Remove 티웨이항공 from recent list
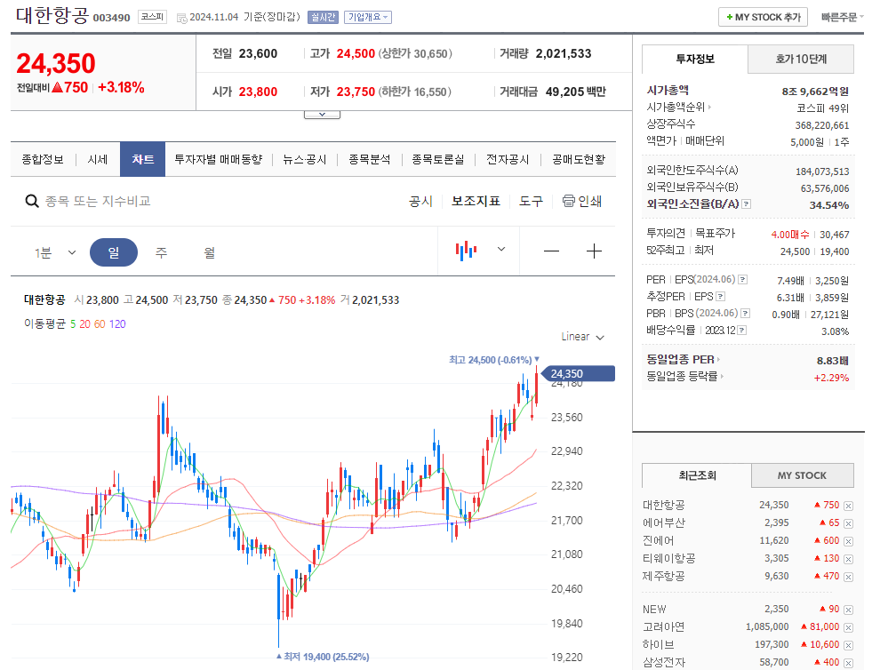Image resolution: width=888 pixels, height=670 pixels. point(848,559)
